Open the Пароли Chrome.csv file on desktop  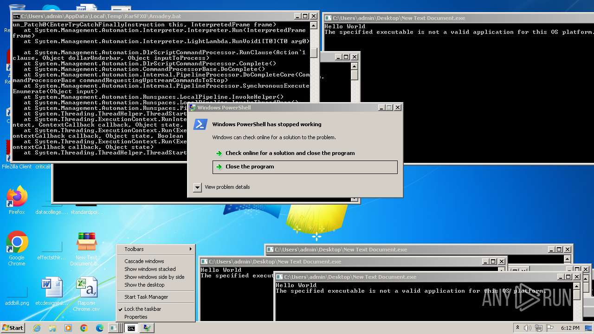pyautogui.click(x=86, y=293)
